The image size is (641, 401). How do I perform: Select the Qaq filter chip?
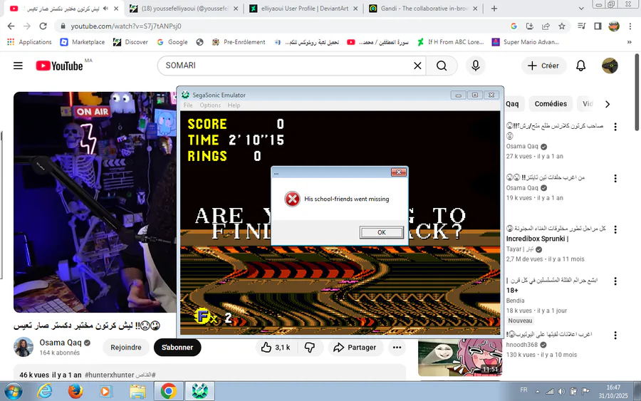(512, 104)
